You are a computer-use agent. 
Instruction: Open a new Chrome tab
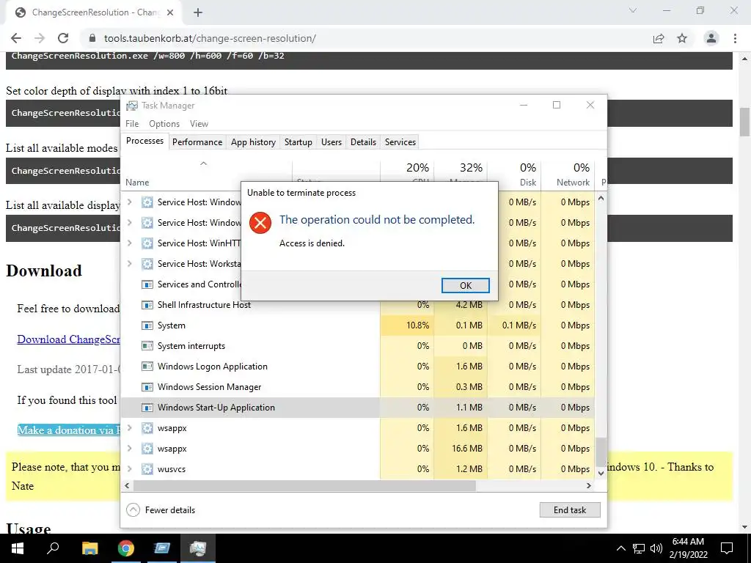click(198, 12)
